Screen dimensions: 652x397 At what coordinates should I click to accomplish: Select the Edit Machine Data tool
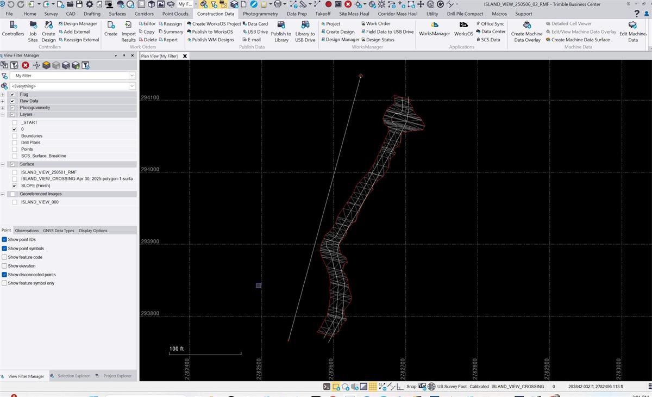[632, 32]
